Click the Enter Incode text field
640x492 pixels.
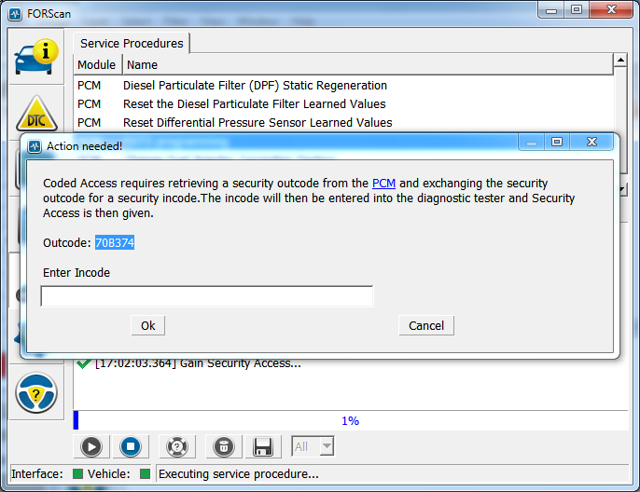206,296
